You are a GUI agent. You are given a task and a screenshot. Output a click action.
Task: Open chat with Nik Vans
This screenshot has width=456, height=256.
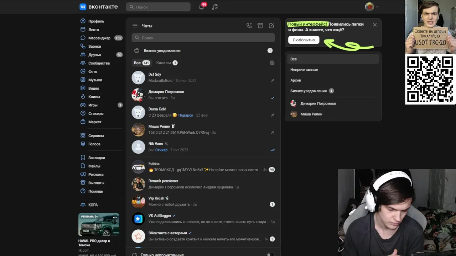click(x=203, y=147)
